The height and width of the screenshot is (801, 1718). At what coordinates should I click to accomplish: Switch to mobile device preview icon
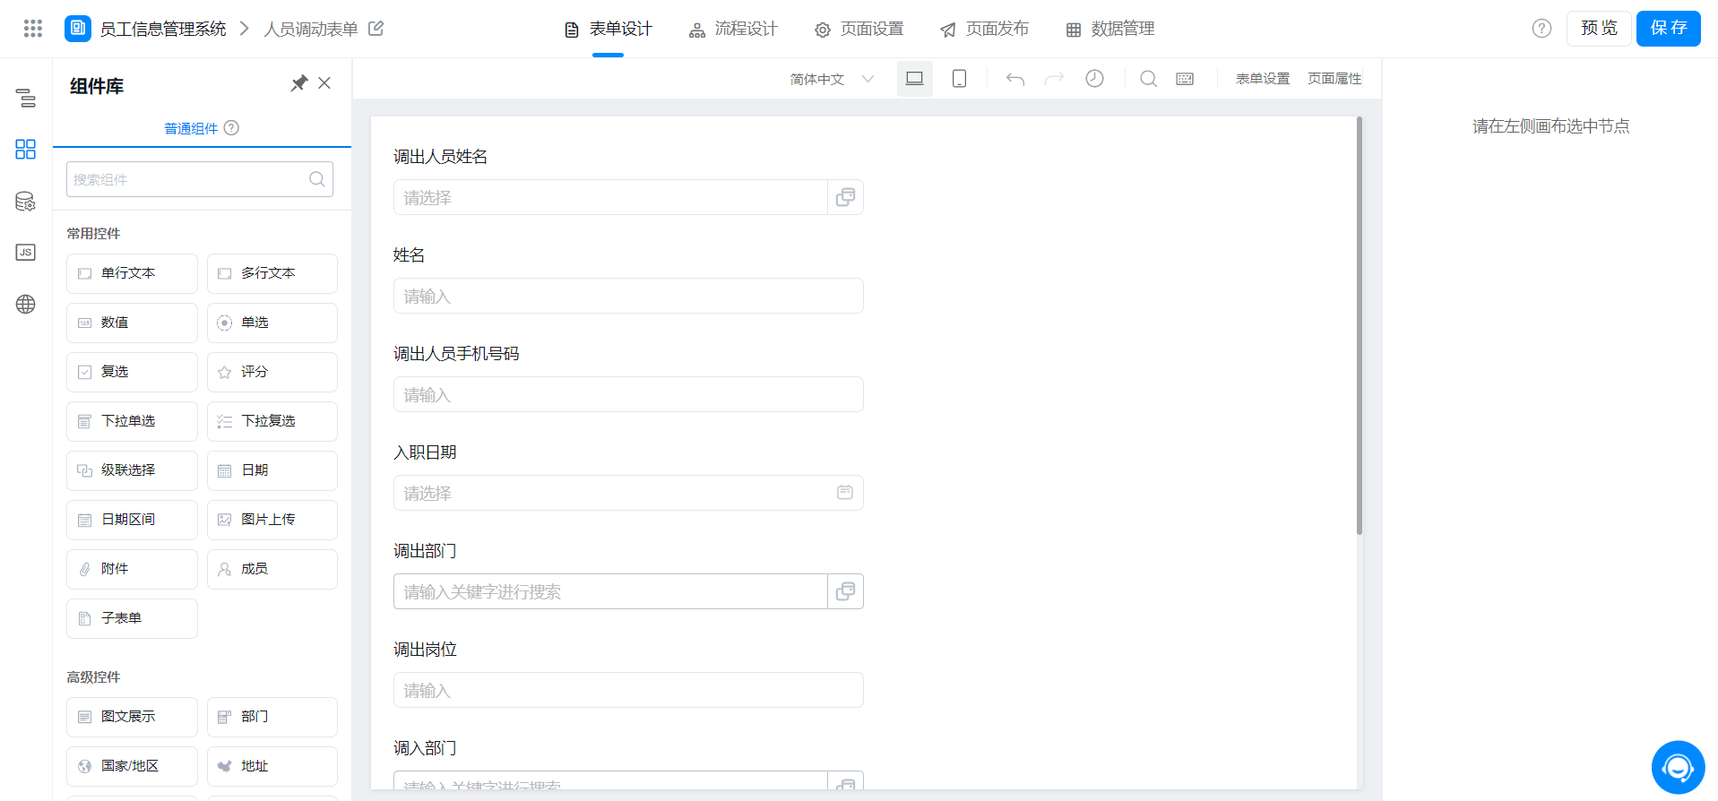(959, 79)
